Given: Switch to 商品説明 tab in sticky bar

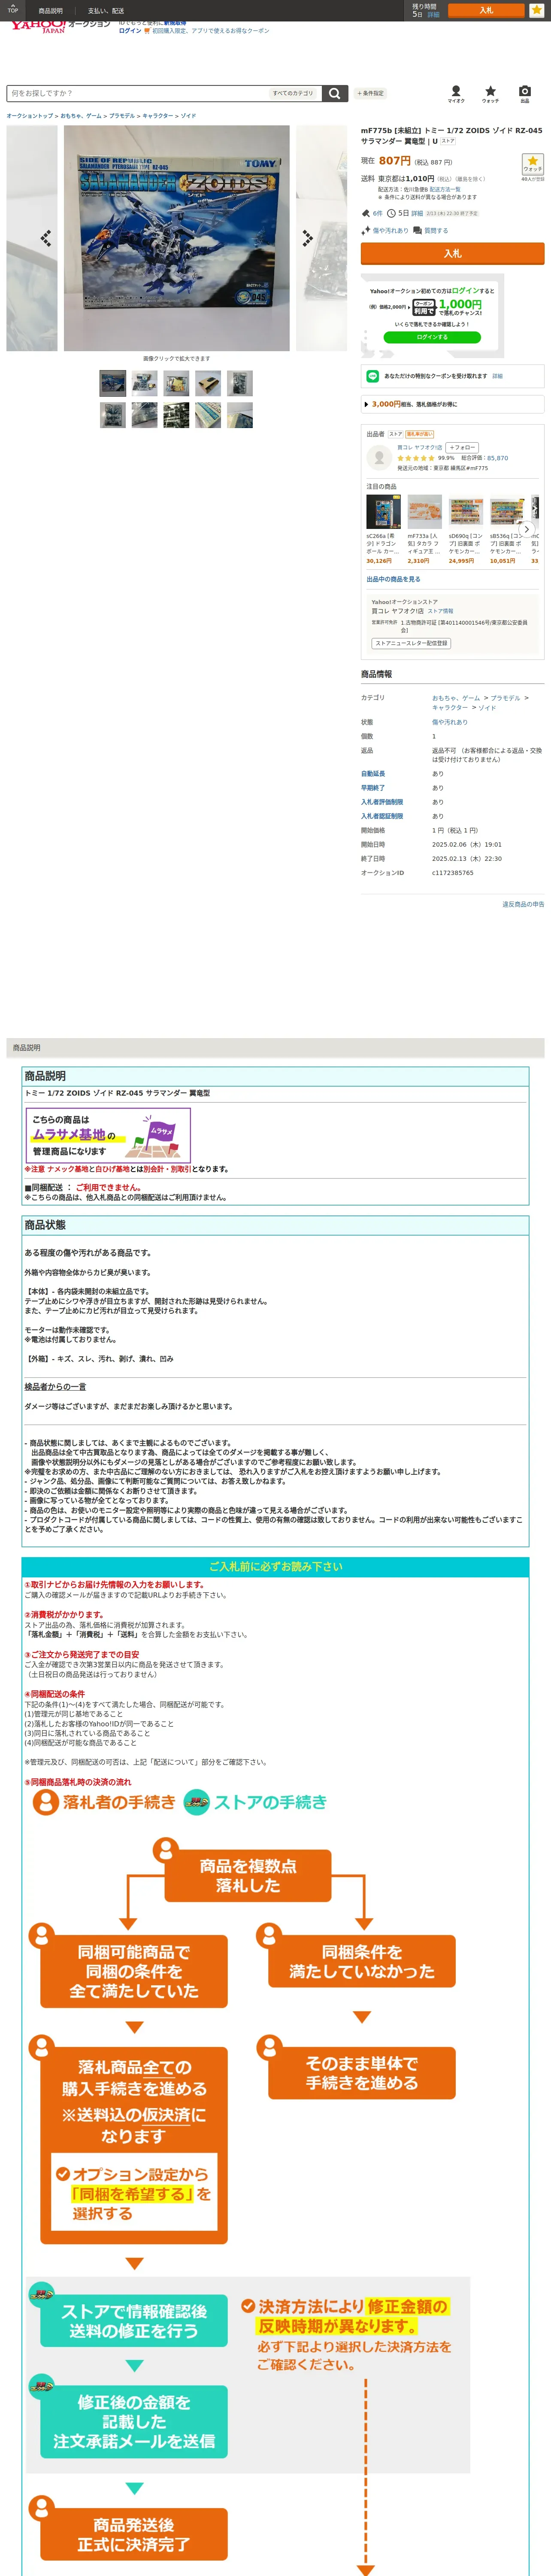Looking at the screenshot, I should point(50,11).
